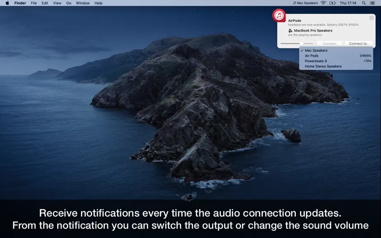
Task: Click the Wi-Fi status icon
Action: click(323, 3)
